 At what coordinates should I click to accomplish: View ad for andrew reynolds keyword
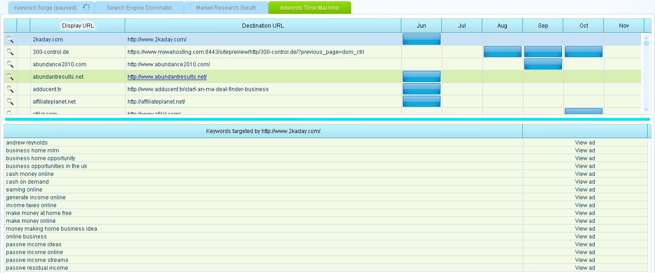[x=585, y=143]
